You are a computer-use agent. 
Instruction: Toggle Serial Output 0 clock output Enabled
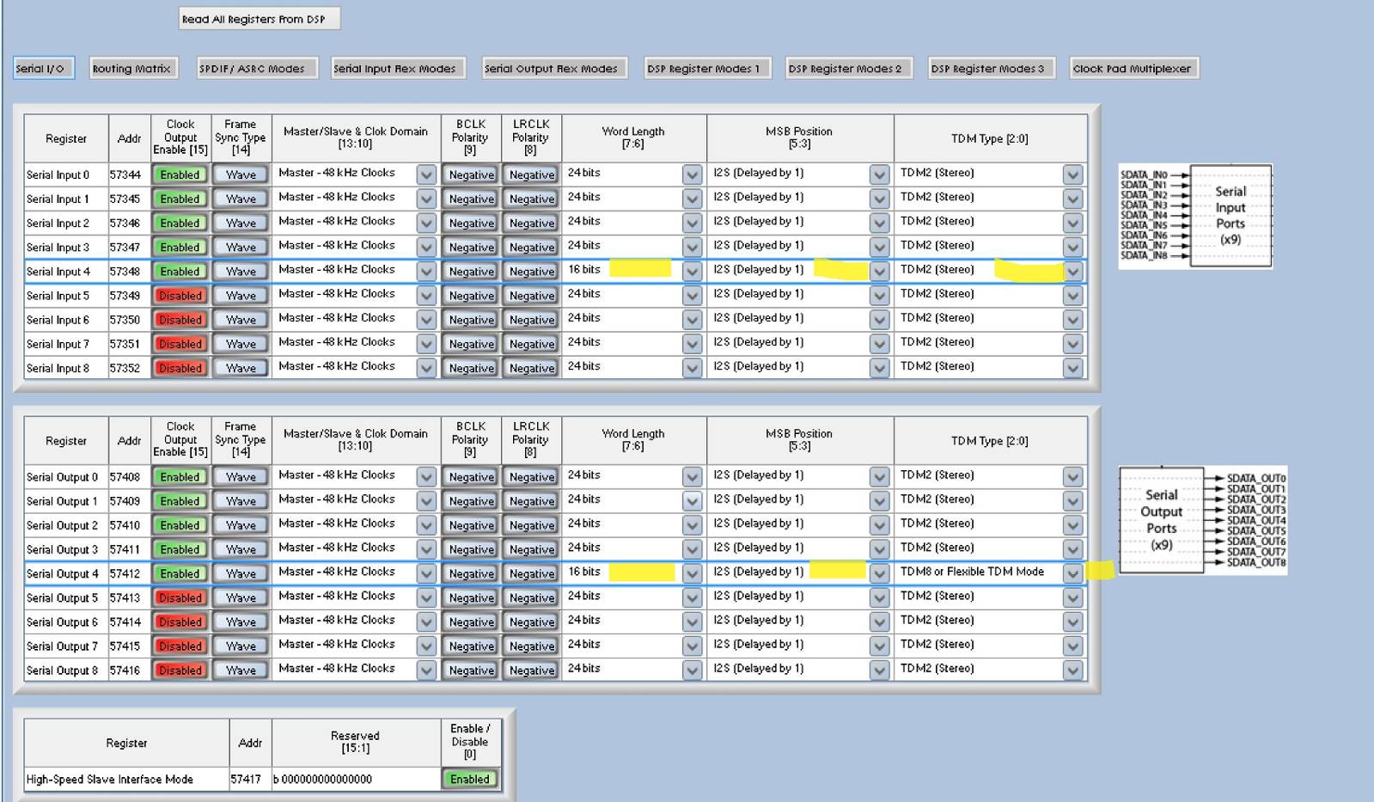180,477
